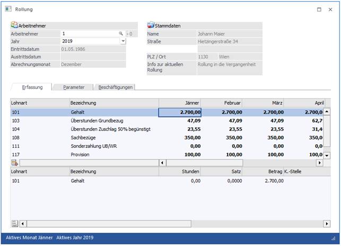Open the Jahr dropdown showing 2019
The width and height of the screenshot is (341, 246).
pos(123,41)
